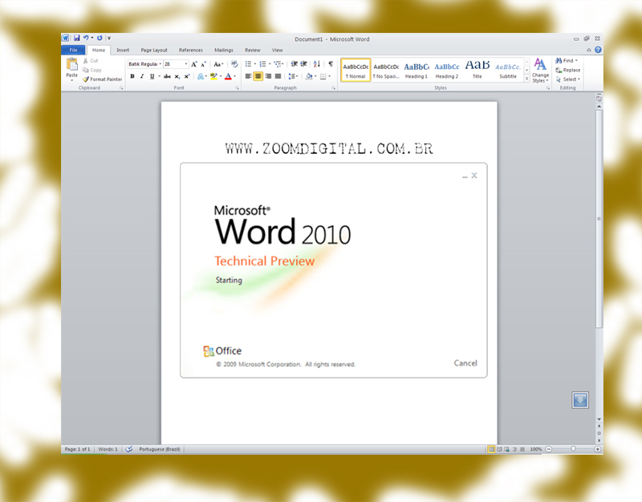Toggle Strikethrough formatting

[x=167, y=76]
